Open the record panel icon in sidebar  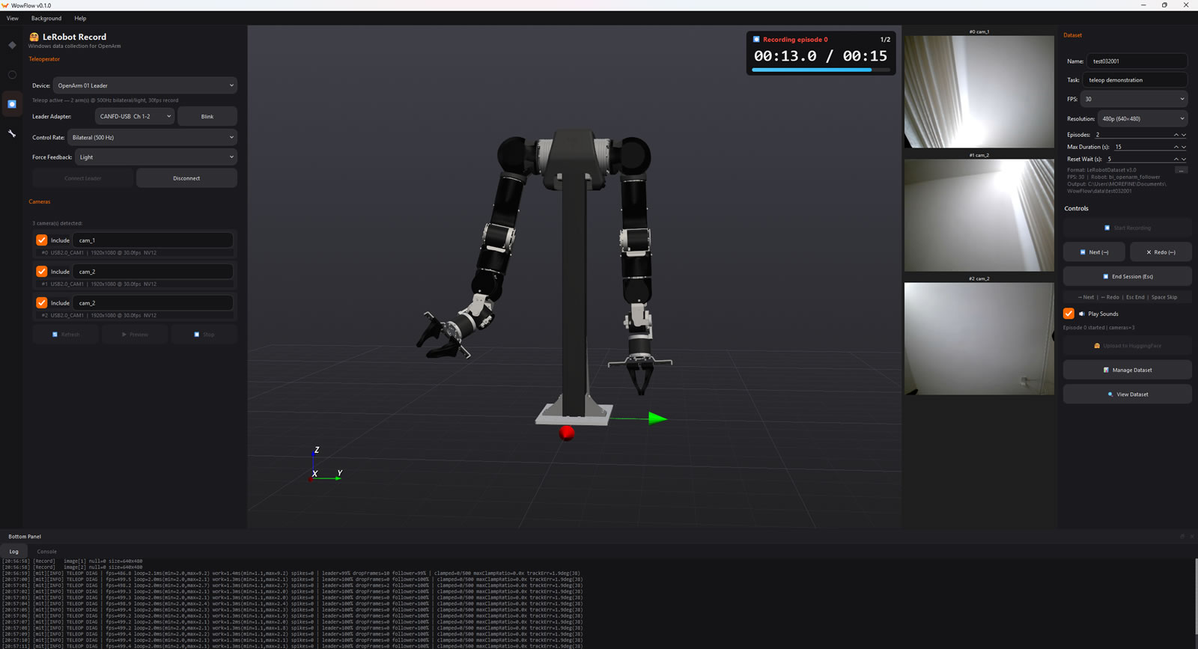click(x=12, y=104)
